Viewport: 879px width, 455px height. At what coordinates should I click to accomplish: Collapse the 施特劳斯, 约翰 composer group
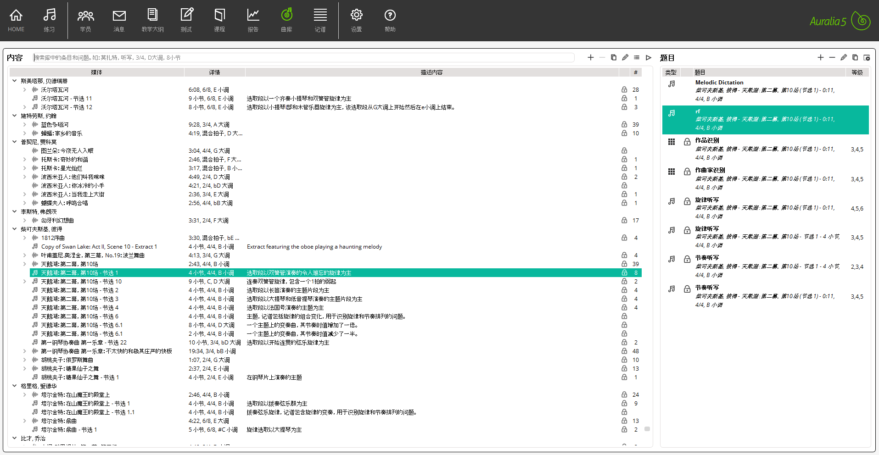[14, 116]
